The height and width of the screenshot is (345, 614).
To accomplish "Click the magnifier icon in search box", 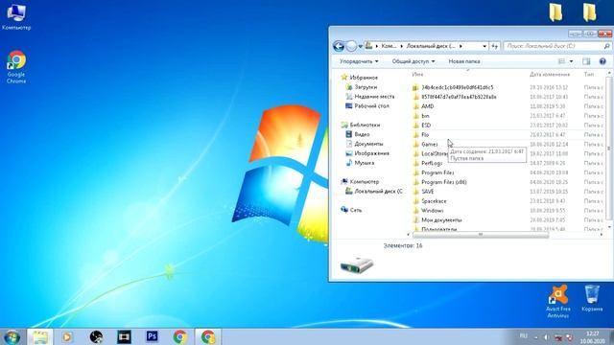I will [606, 46].
